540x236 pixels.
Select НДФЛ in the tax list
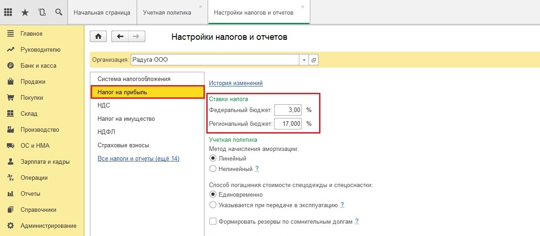coord(148,132)
